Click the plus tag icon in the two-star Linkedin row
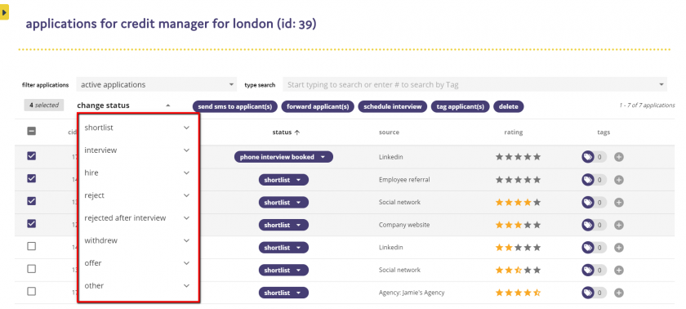686x309 pixels. point(619,248)
